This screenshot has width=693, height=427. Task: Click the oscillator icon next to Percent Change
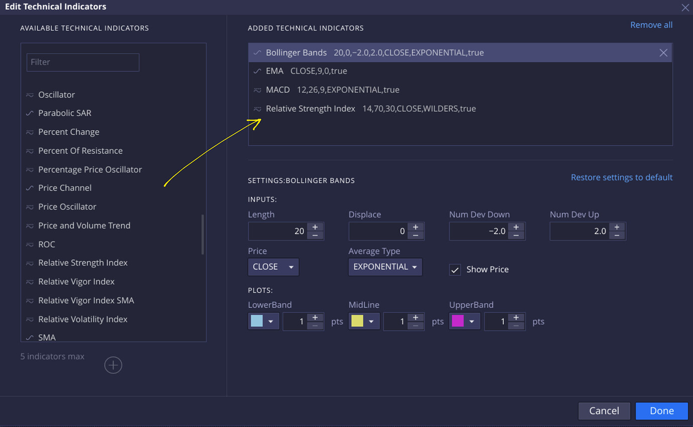[x=30, y=132]
